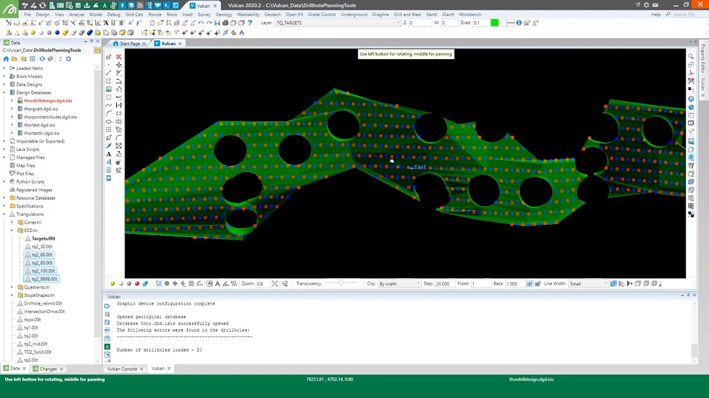The image size is (709, 398).
Task: Click the print icon in the top toolbar
Action: [225, 23]
